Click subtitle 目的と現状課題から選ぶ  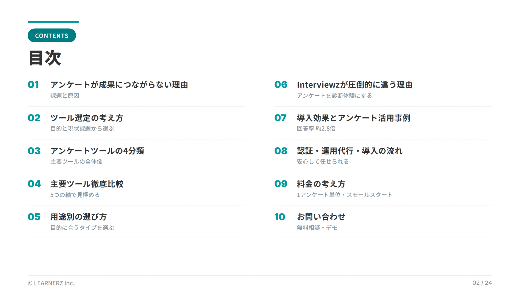click(82, 128)
